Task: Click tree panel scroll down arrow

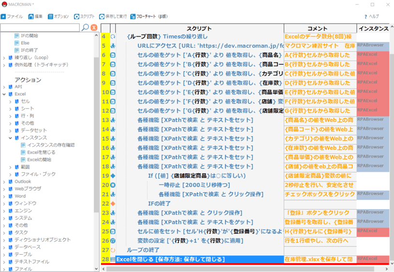Action: click(97, 269)
